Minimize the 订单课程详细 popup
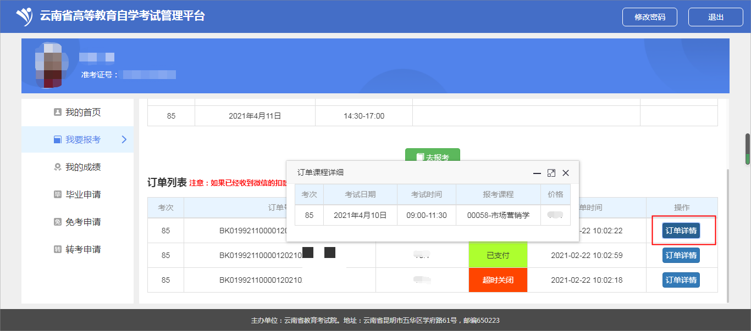This screenshot has height=331, width=751. (537, 173)
